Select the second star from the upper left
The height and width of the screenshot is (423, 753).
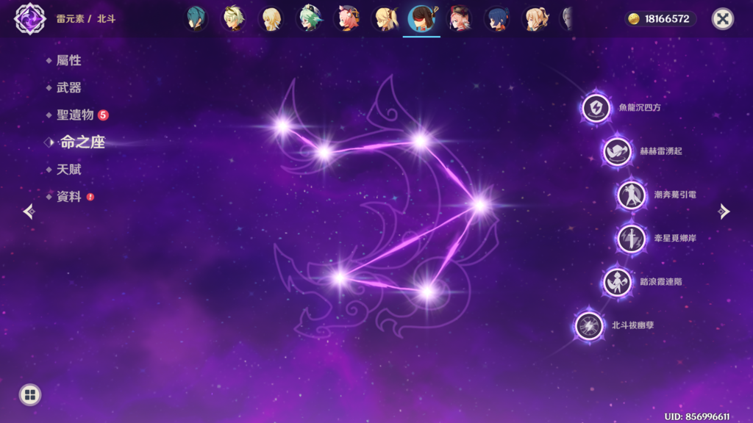click(x=324, y=153)
